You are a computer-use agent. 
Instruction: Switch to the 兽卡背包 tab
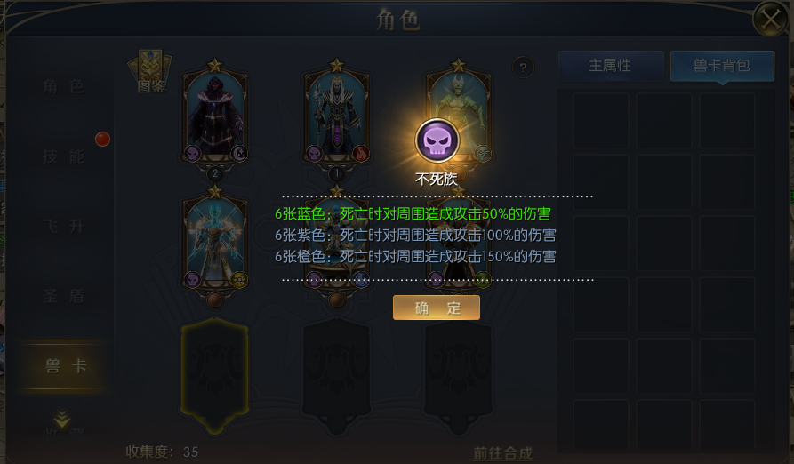tap(722, 66)
